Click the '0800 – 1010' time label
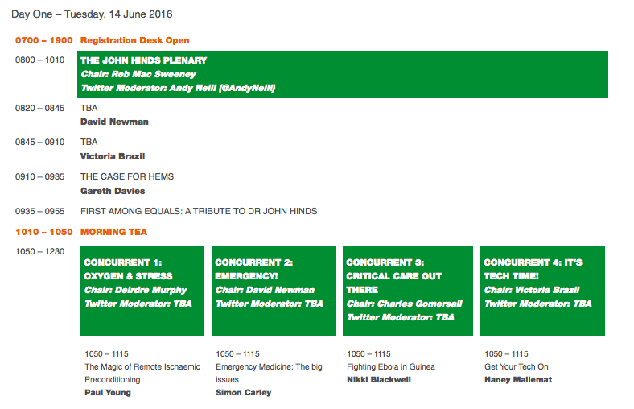Viewport: 634px width, 409px height. [x=40, y=60]
